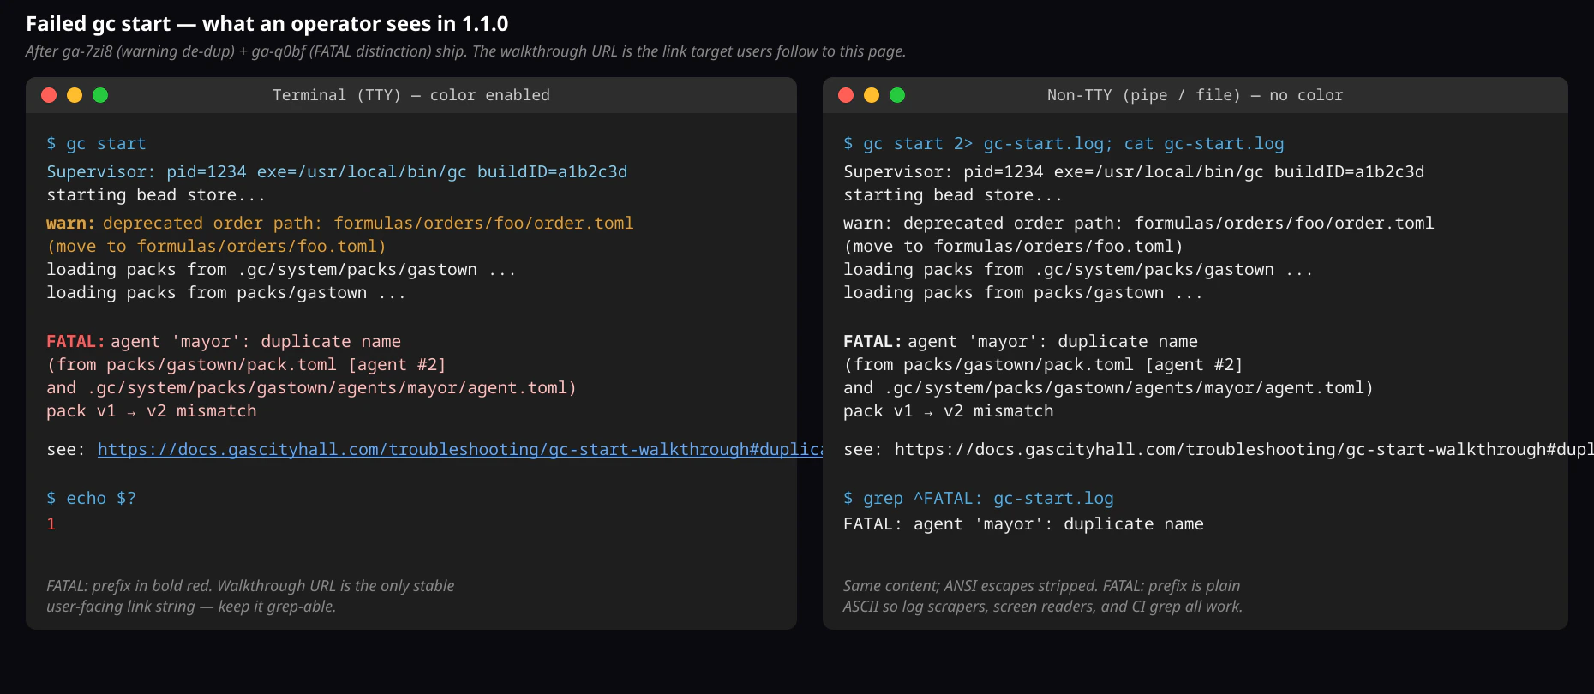The image size is (1594, 694).
Task: Click 'pack v1 → v2 mismatch' in Non-TTY window
Action: 949,411
